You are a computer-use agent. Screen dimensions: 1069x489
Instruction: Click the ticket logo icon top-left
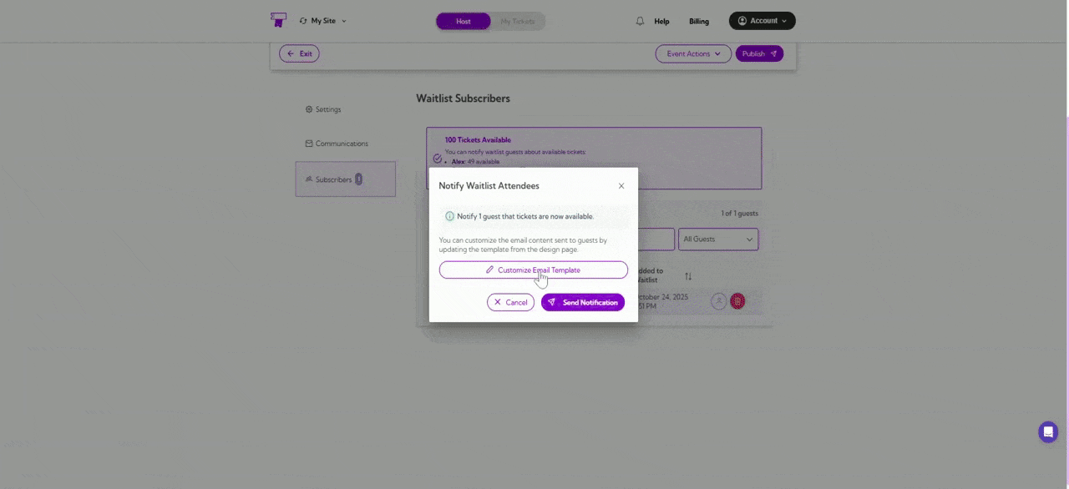(278, 19)
